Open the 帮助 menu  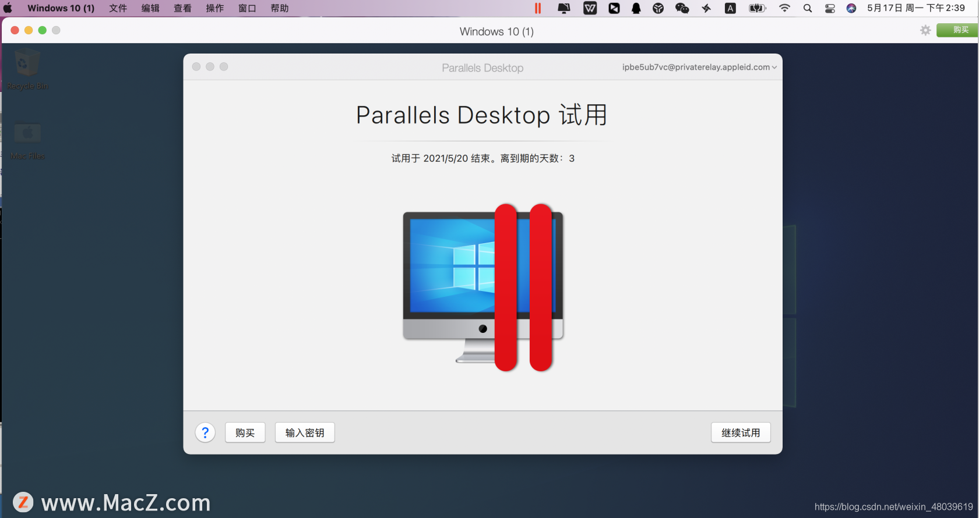(279, 8)
